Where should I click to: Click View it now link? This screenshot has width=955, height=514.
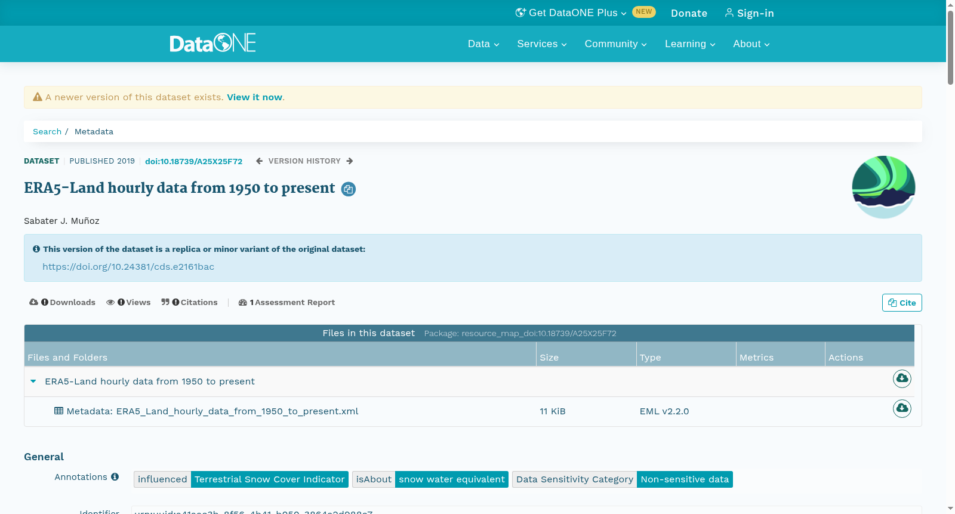(x=254, y=97)
